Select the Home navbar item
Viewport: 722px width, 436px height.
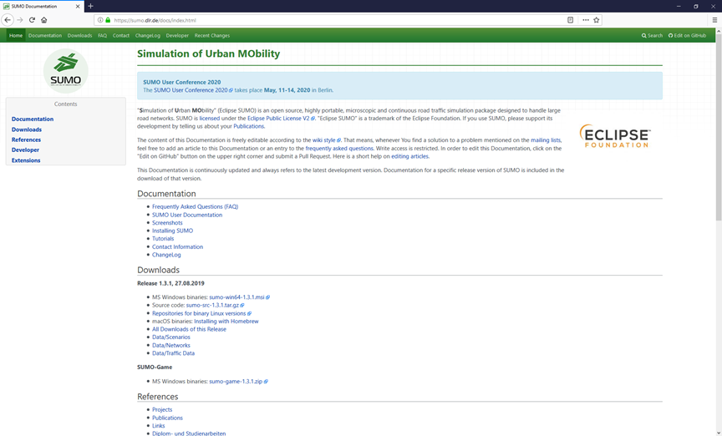click(x=16, y=35)
